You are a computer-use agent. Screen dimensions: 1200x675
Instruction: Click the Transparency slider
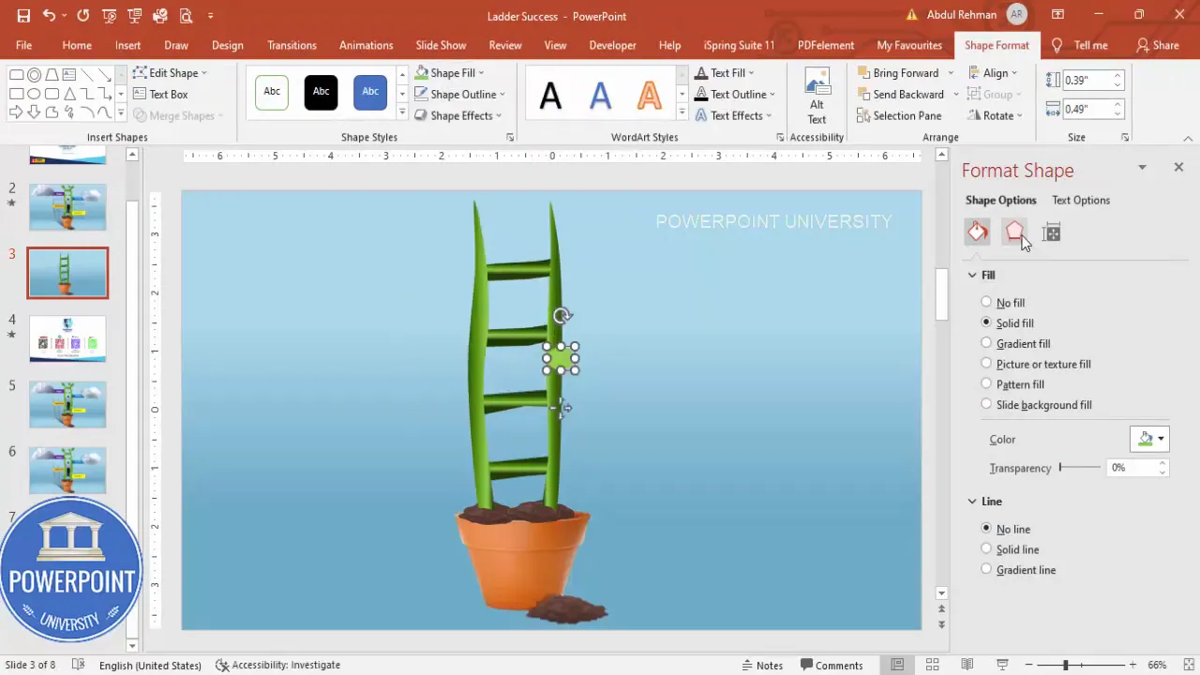[x=1079, y=467]
